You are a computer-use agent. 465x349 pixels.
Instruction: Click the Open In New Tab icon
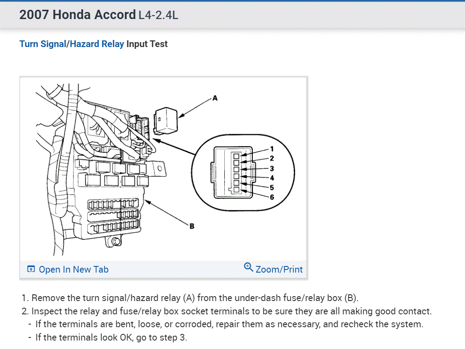31,269
